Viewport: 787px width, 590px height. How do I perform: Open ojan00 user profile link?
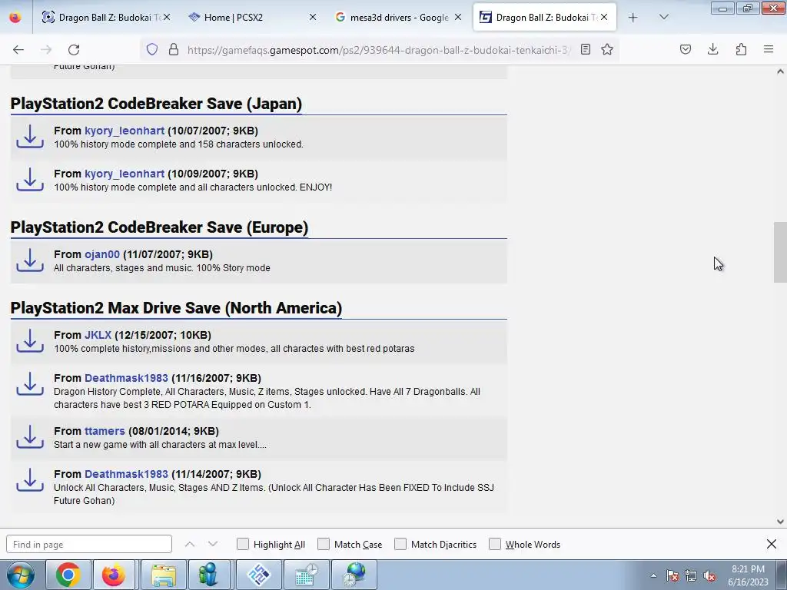[102, 254]
